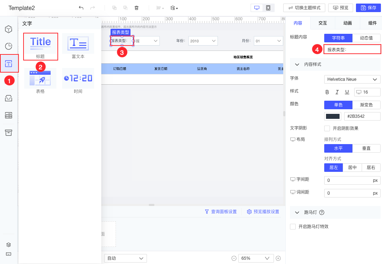The height and width of the screenshot is (264, 382).
Task: Delete selected component with trash icon
Action: tap(137, 8)
